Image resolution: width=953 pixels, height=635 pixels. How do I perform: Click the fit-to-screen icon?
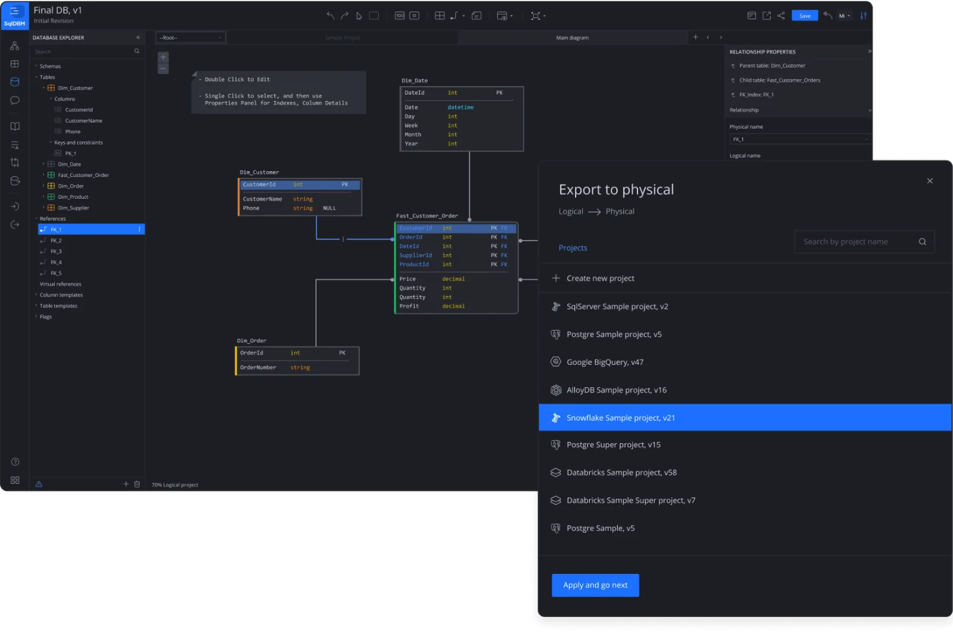click(415, 15)
